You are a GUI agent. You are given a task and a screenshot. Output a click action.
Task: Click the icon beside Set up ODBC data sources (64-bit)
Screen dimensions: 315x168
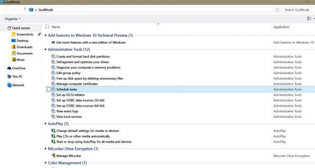point(53,105)
